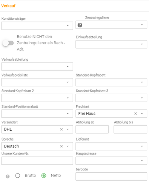The height and width of the screenshot is (189, 149).
Task: Expand the Standard-Kopfrabatt 3 dropdown arrow
Action: [x=142, y=98]
